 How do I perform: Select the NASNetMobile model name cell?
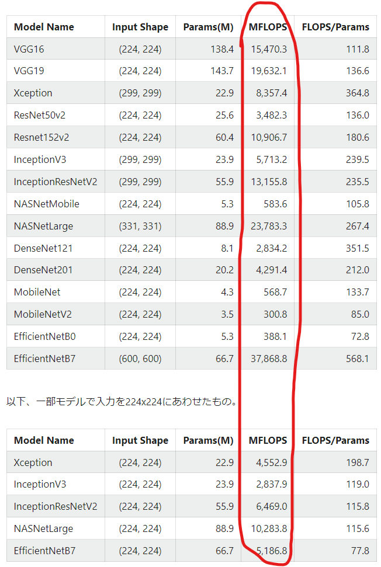[x=47, y=204]
